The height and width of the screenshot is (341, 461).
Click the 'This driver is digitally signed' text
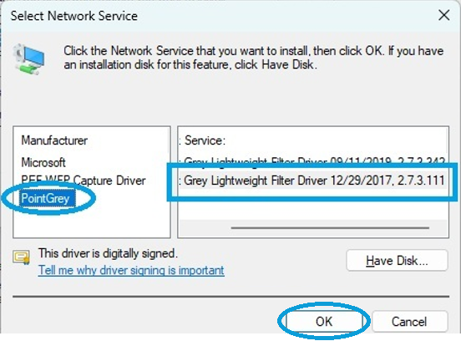pyautogui.click(x=108, y=253)
